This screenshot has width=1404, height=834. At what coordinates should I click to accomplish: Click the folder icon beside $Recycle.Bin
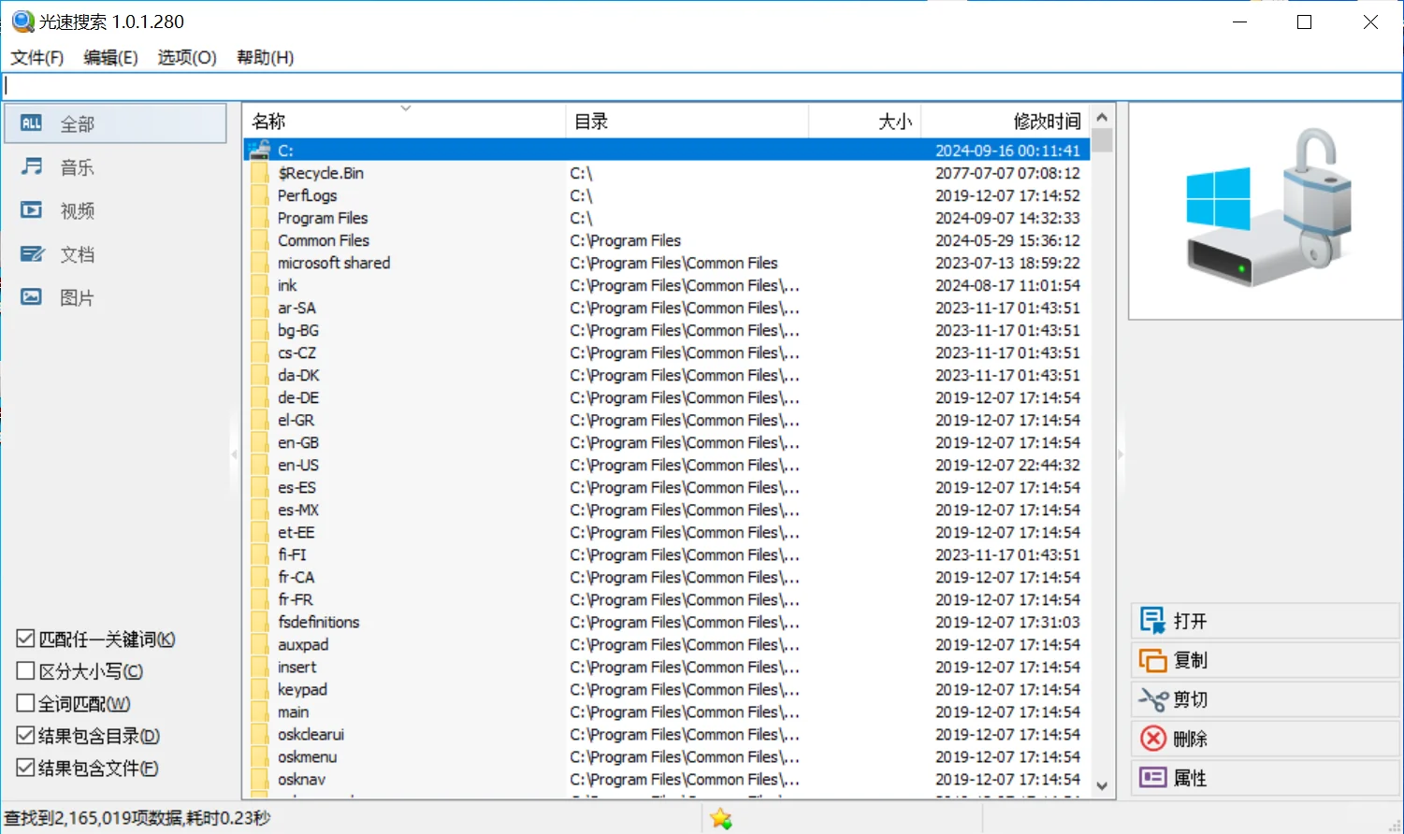260,173
